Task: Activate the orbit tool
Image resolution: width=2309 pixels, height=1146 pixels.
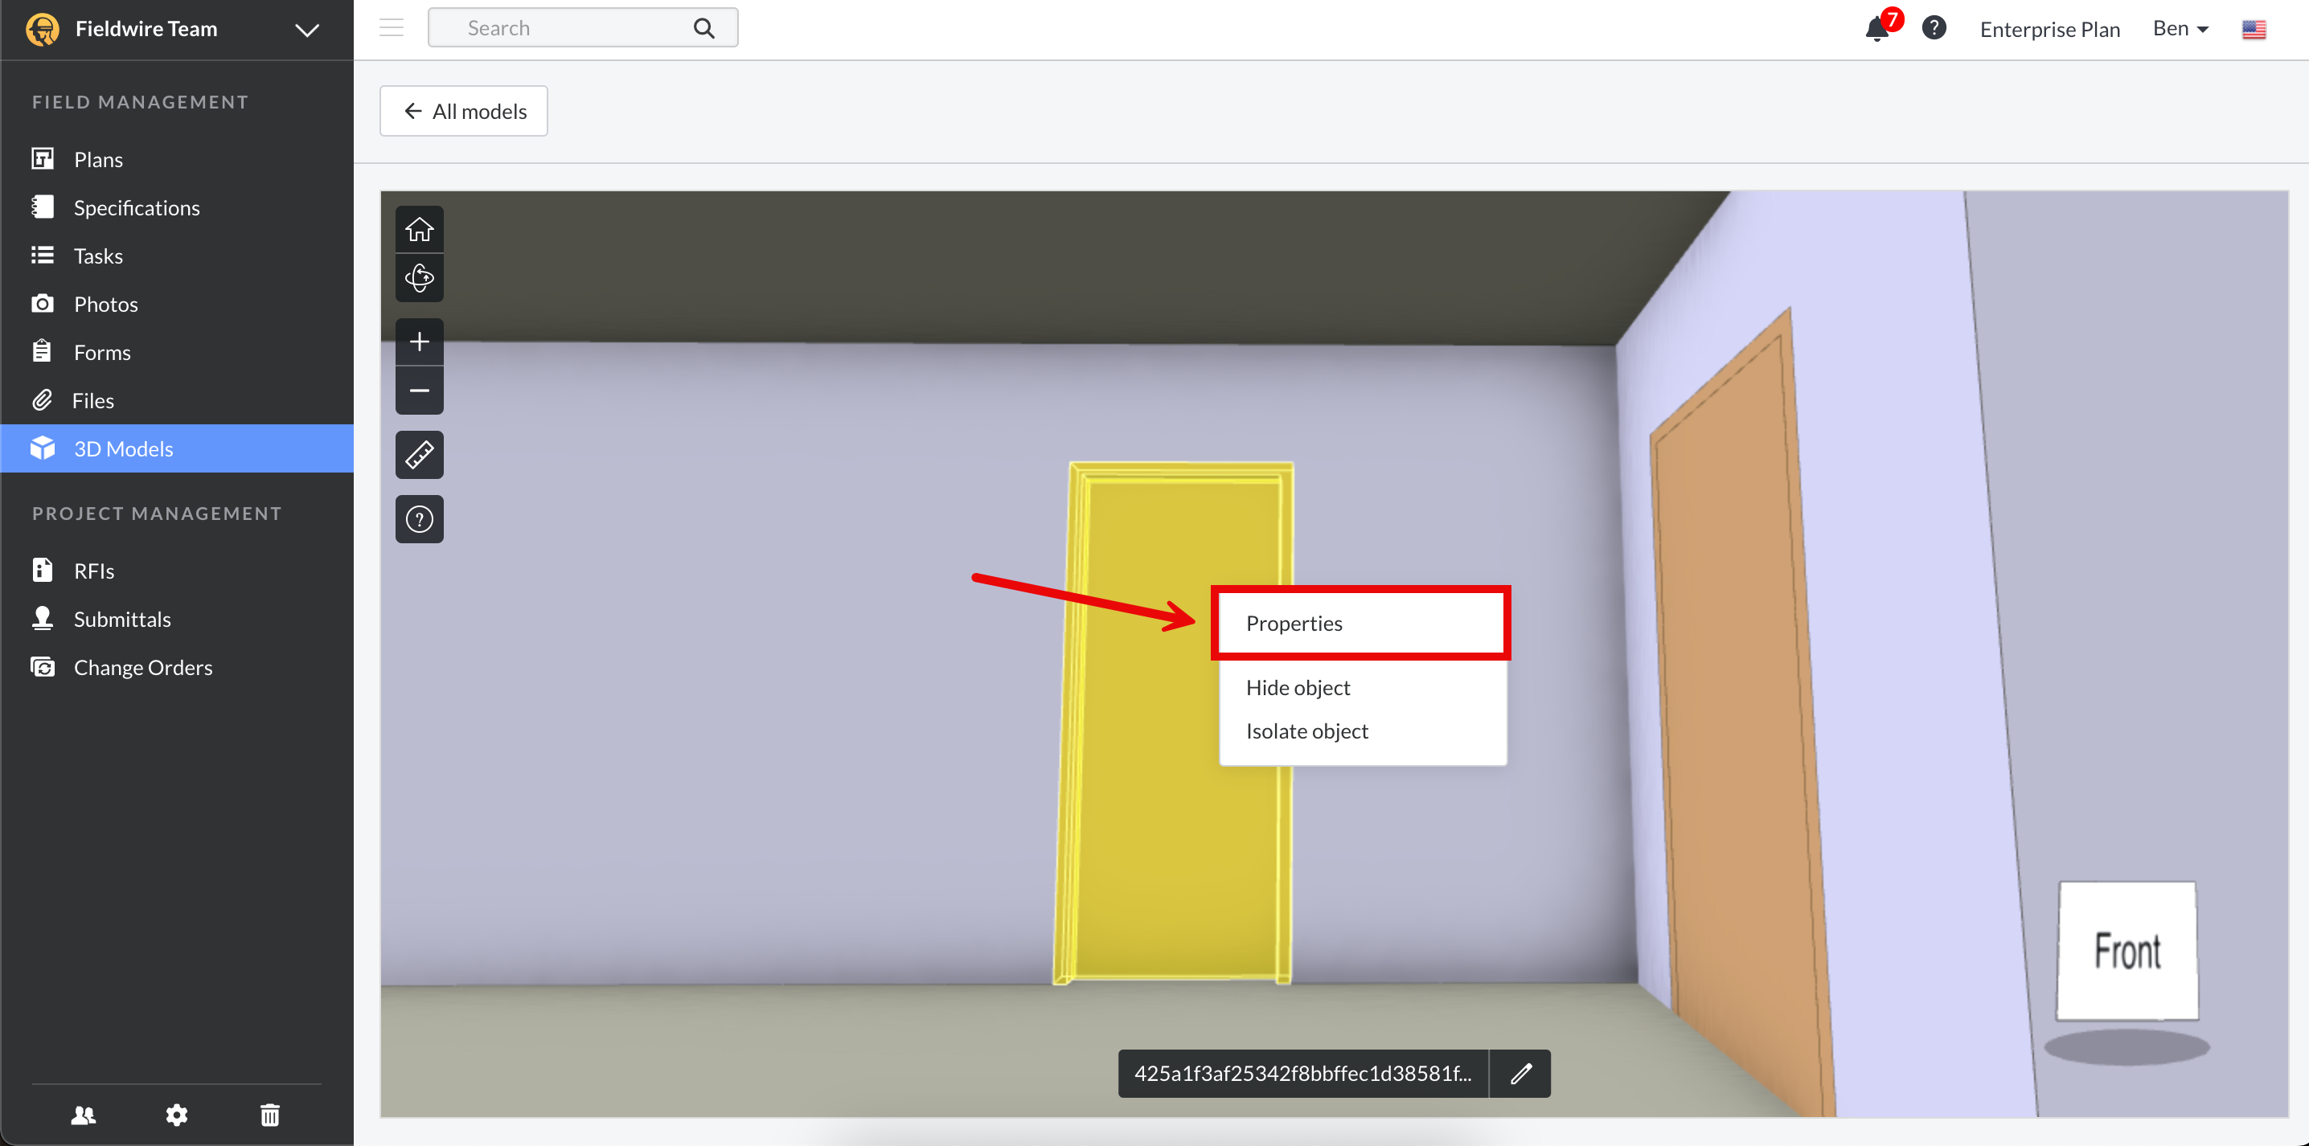Action: pyautogui.click(x=420, y=279)
